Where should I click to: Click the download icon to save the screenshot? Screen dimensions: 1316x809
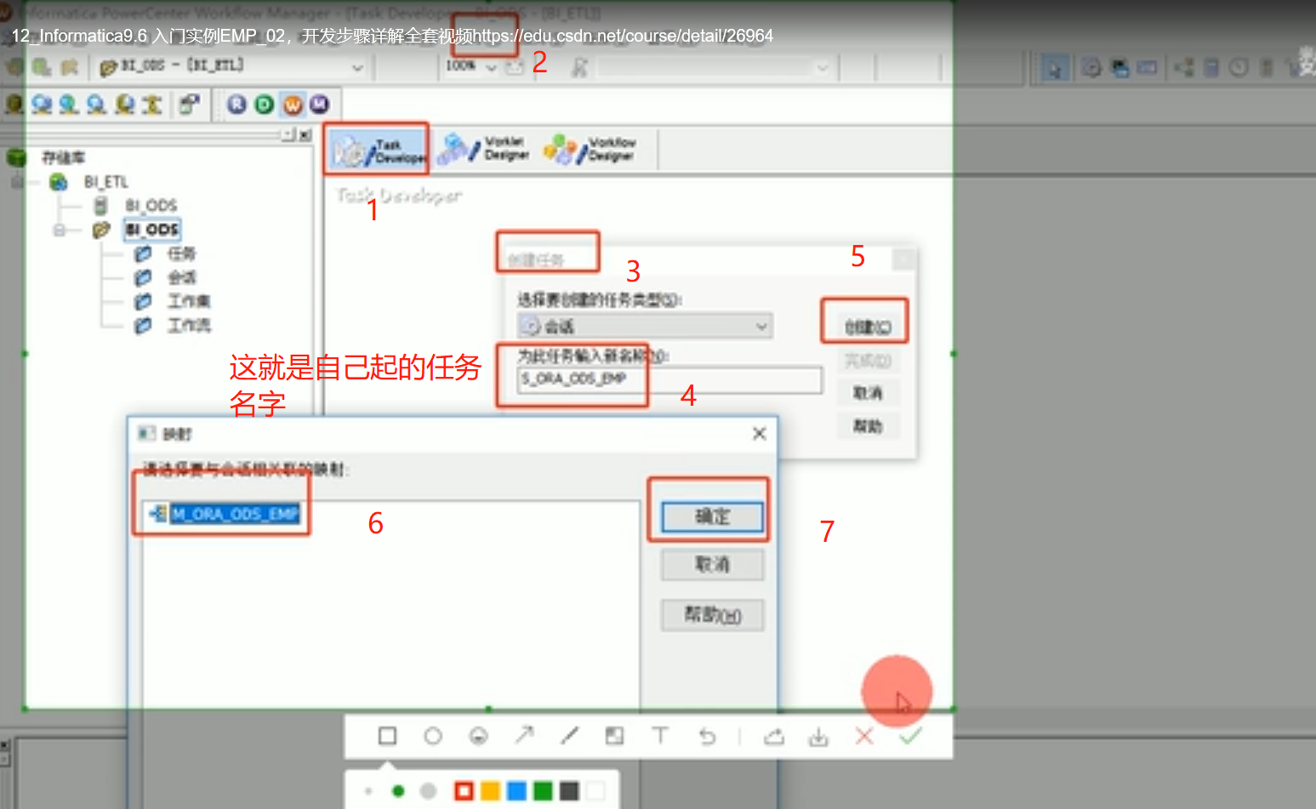pyautogui.click(x=818, y=737)
